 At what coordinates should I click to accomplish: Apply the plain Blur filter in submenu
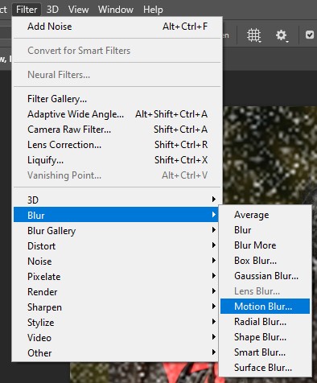tap(265, 230)
